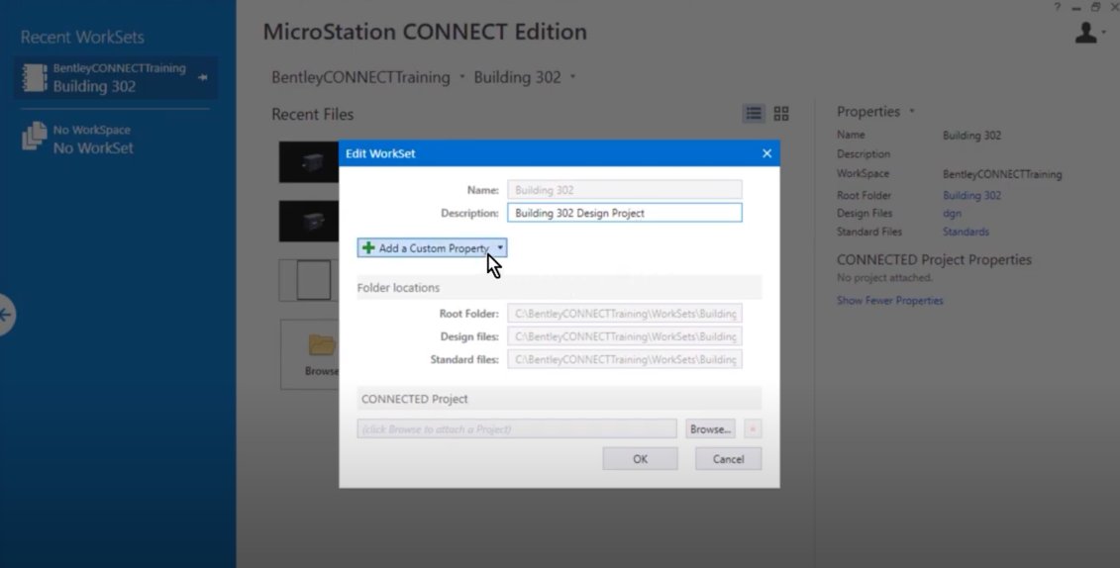Open the Standards Standard Files link
Image resolution: width=1120 pixels, height=568 pixels.
pos(966,232)
